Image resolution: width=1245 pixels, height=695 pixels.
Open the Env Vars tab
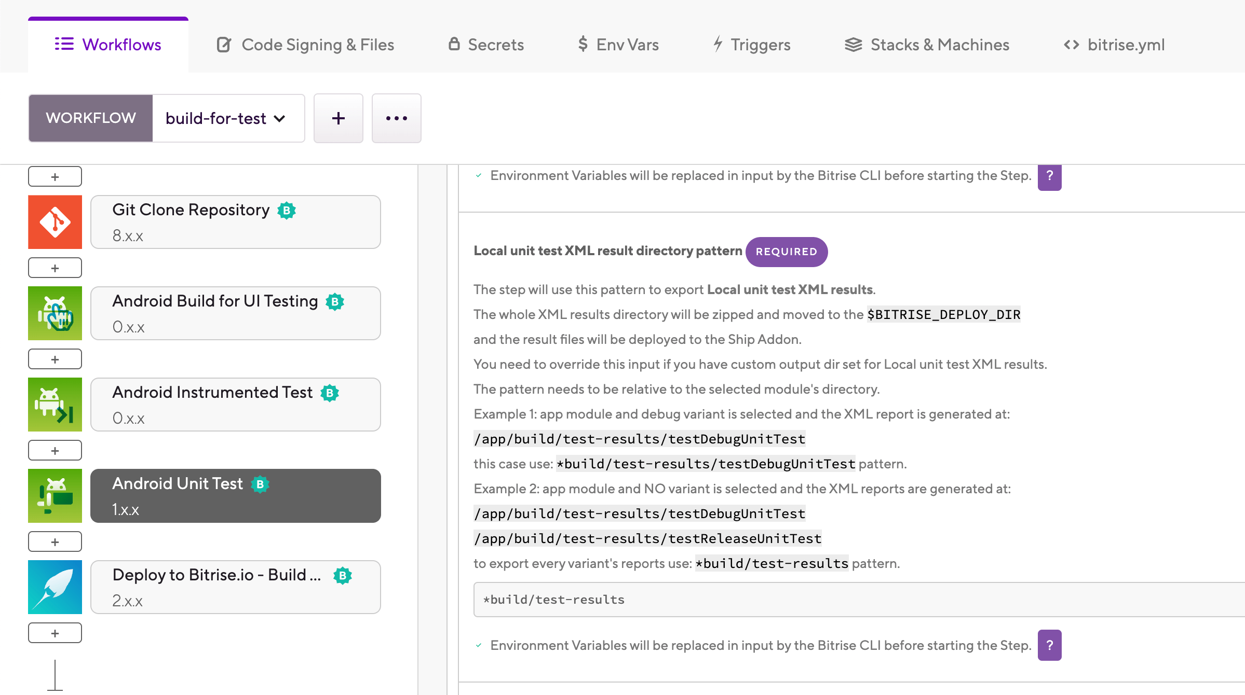(618, 45)
